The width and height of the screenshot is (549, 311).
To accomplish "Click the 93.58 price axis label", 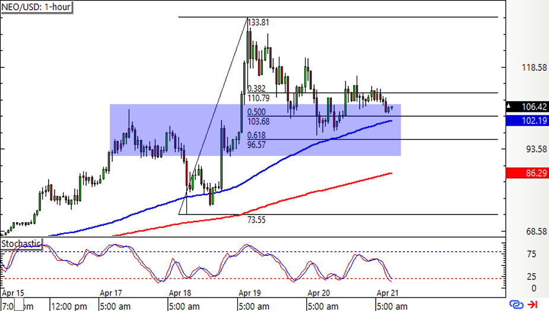I will (536, 149).
